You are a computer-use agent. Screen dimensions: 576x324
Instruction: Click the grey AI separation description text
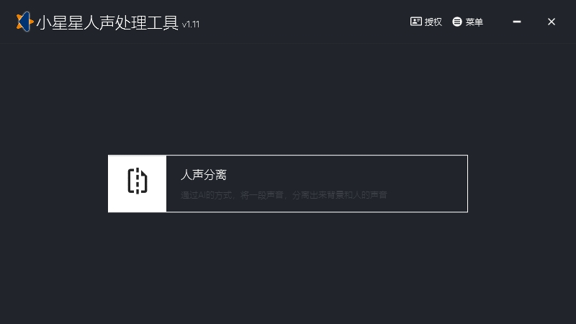pyautogui.click(x=284, y=195)
